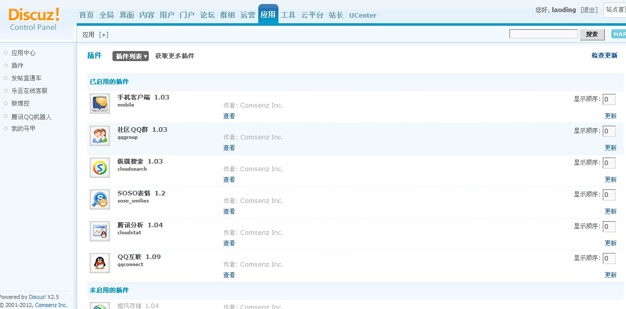Open 腾讯QQ机器人 in the sidebar
This screenshot has height=309, width=626.
click(x=31, y=117)
